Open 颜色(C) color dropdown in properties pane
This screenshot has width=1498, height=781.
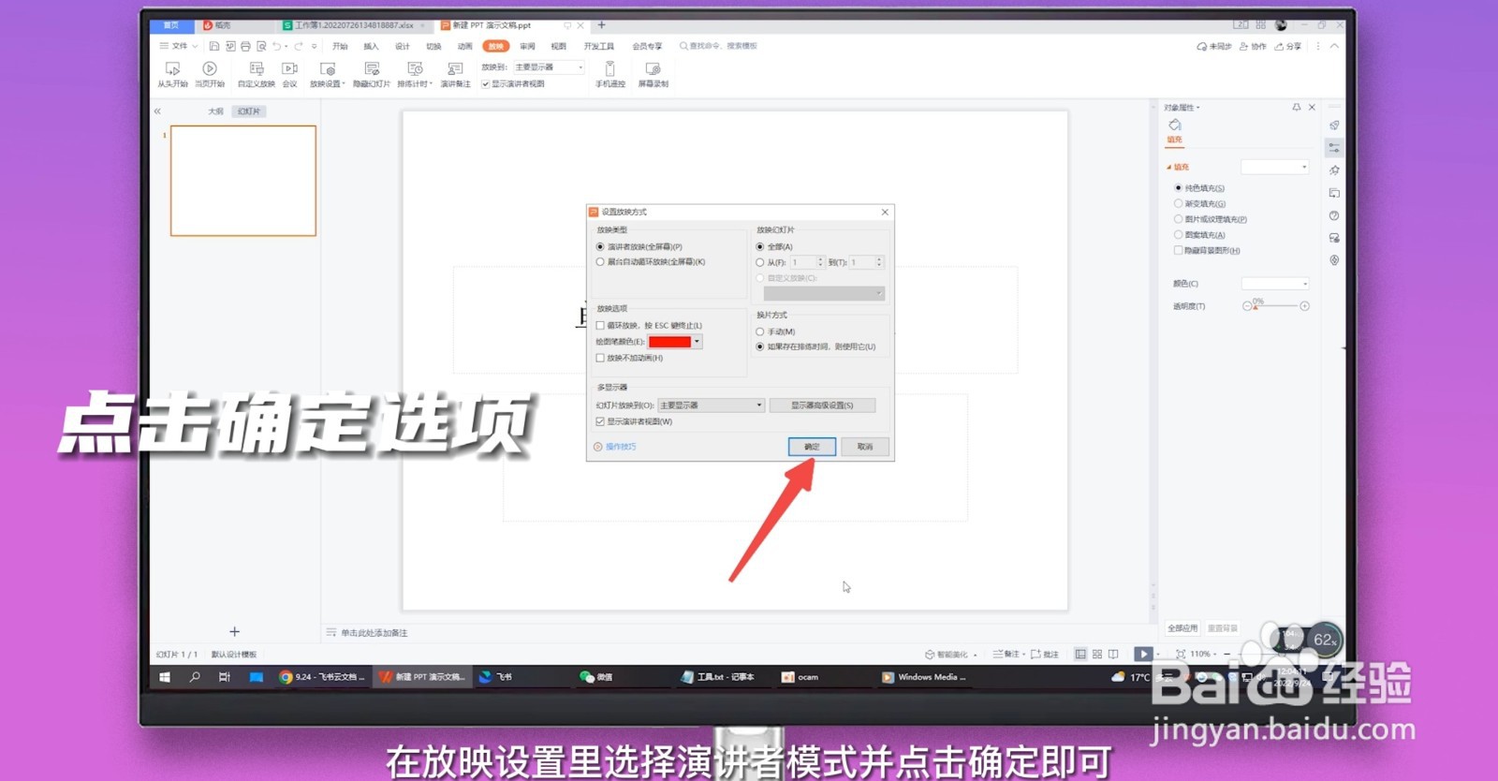click(x=1275, y=284)
